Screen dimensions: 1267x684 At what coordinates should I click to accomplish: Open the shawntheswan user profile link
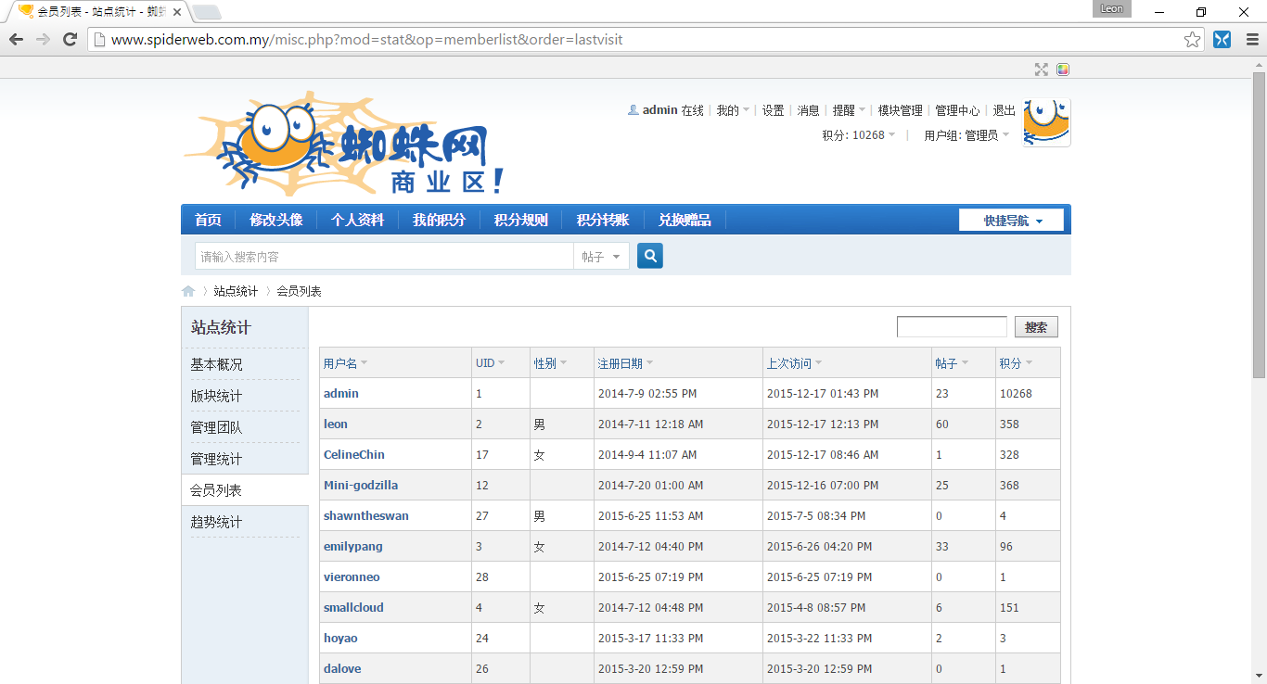[x=365, y=515]
